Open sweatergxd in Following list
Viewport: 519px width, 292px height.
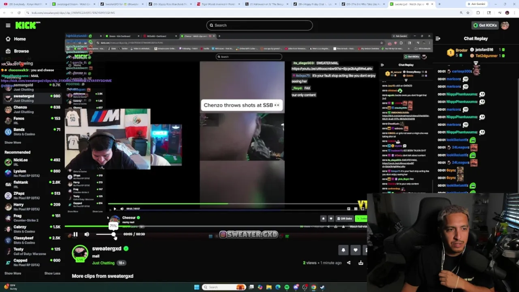pyautogui.click(x=32, y=98)
